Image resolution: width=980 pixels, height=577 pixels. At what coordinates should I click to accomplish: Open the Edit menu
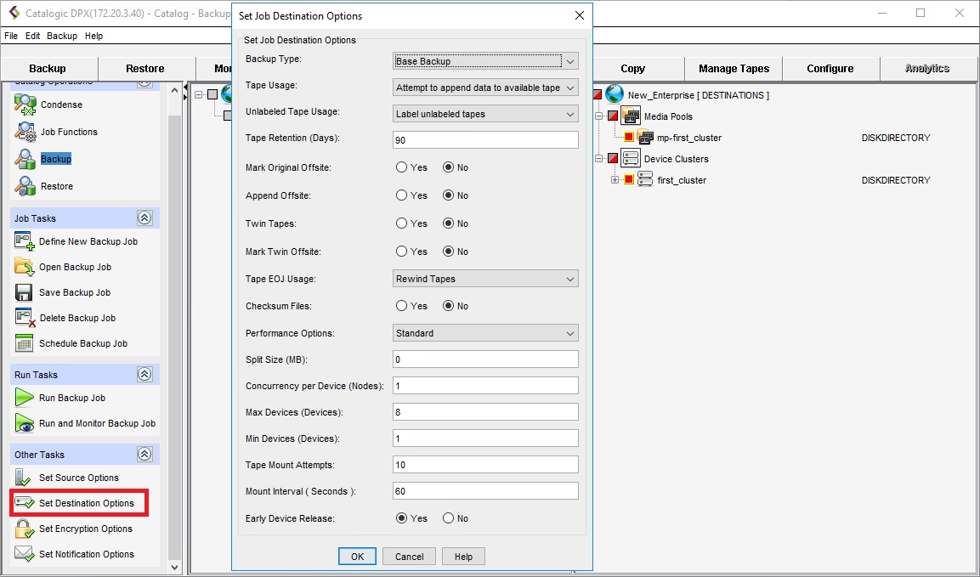click(32, 36)
